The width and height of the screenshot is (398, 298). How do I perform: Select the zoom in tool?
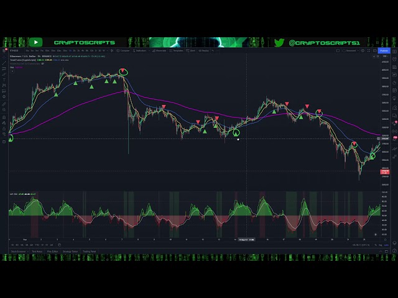[4, 110]
